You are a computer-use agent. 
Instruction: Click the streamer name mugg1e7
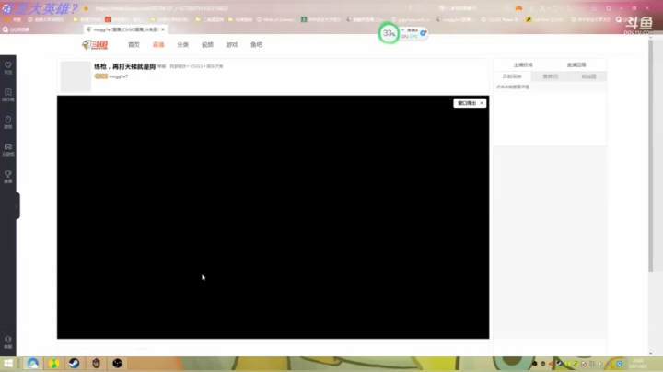click(x=119, y=76)
